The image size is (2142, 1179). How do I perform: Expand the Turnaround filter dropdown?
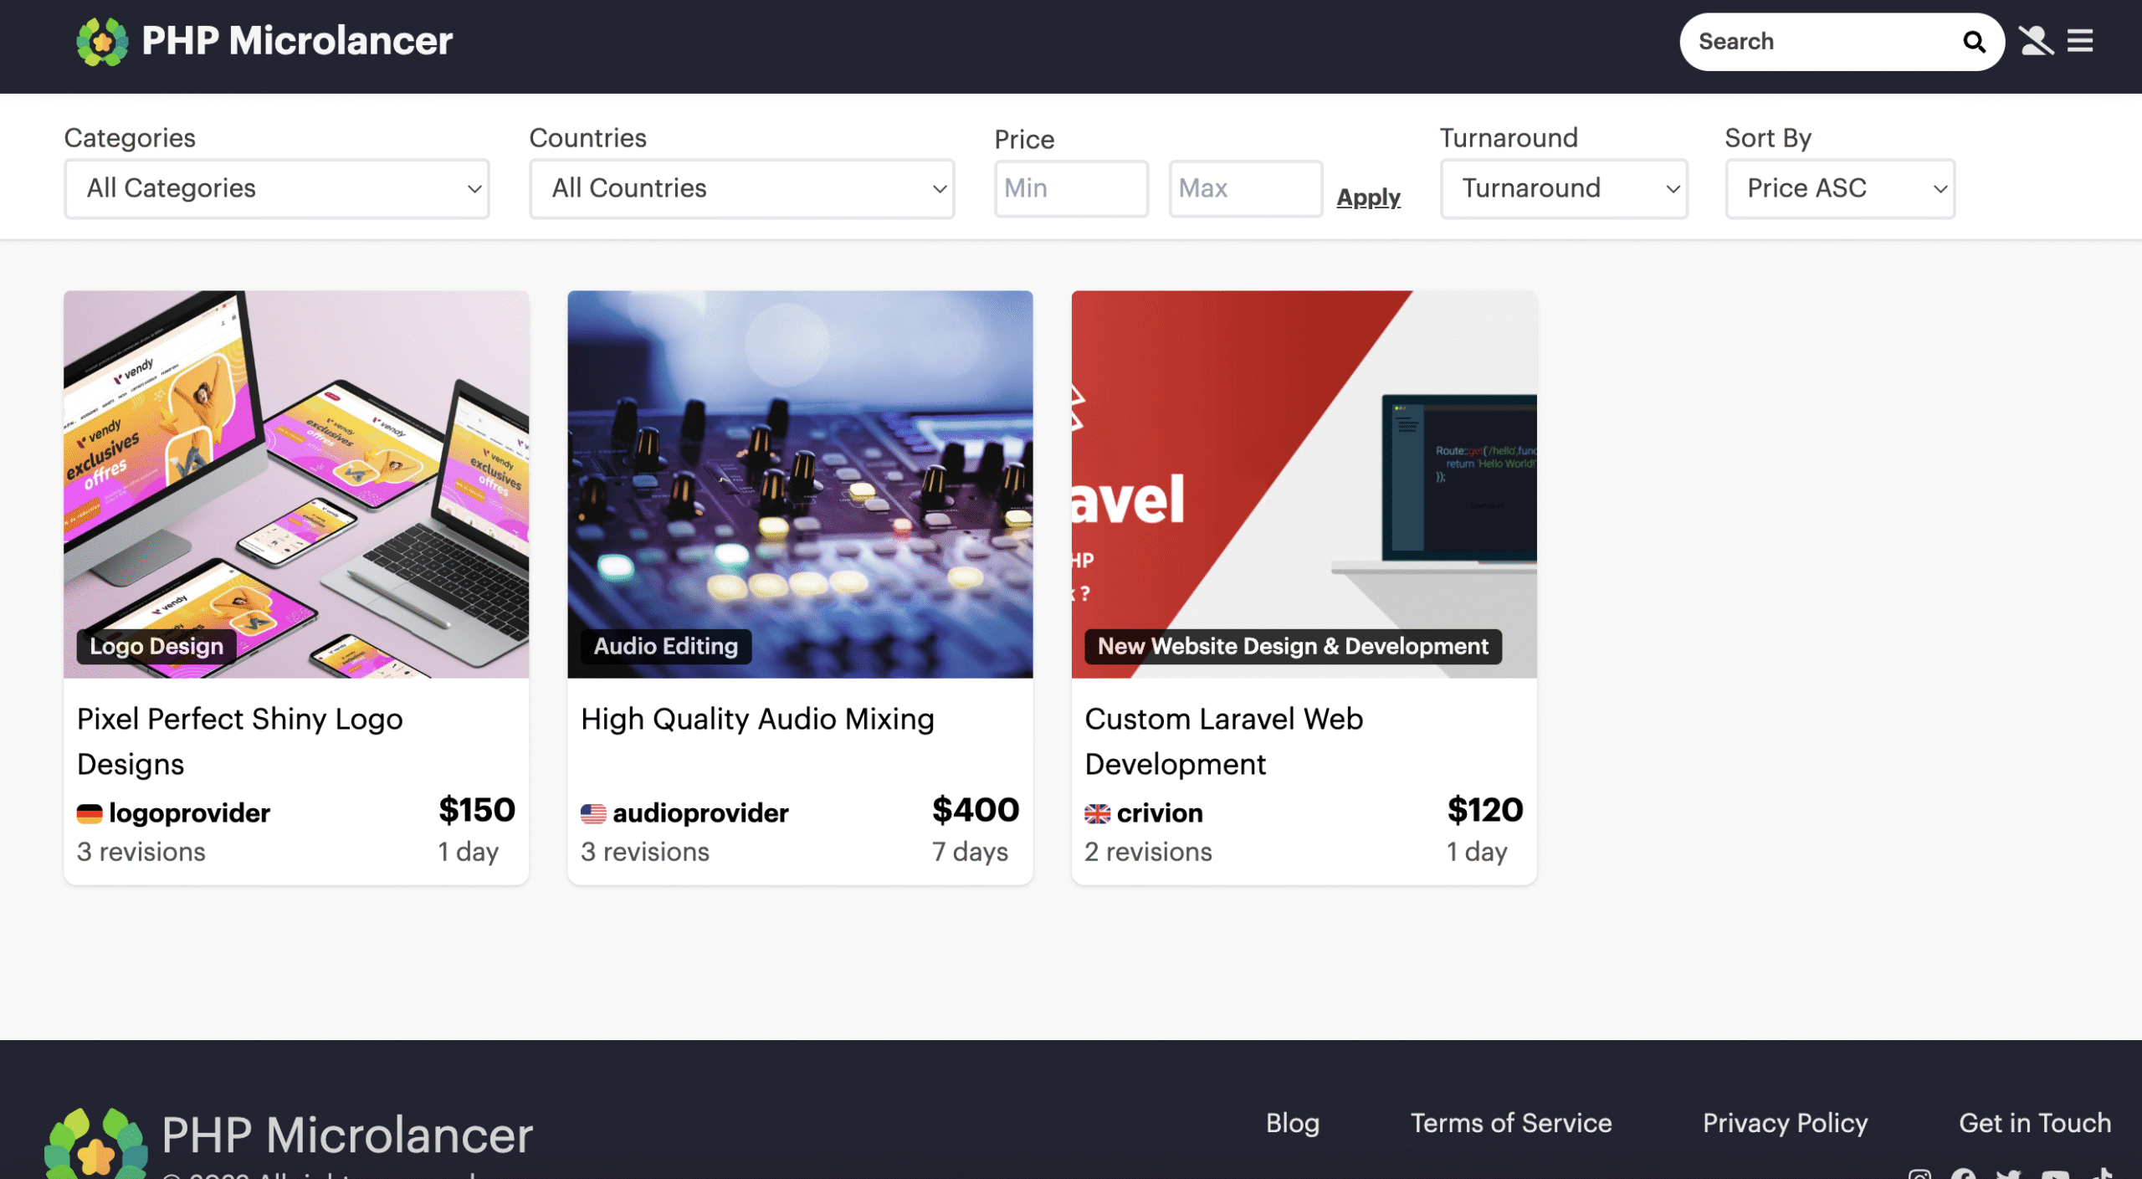[1563, 189]
